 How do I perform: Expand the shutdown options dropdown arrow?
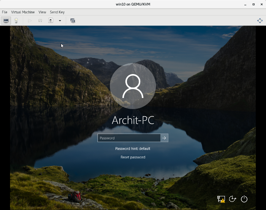60,21
